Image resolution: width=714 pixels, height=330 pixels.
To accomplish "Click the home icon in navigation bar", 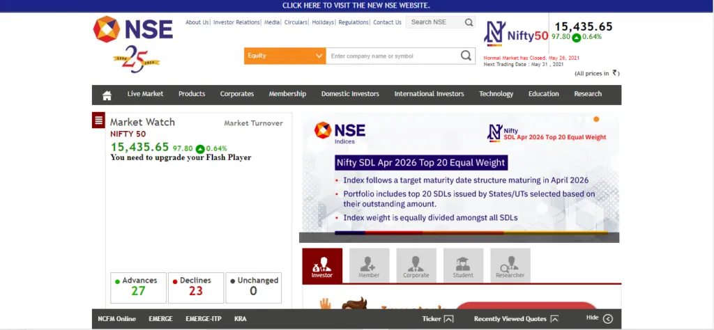I will pos(107,95).
